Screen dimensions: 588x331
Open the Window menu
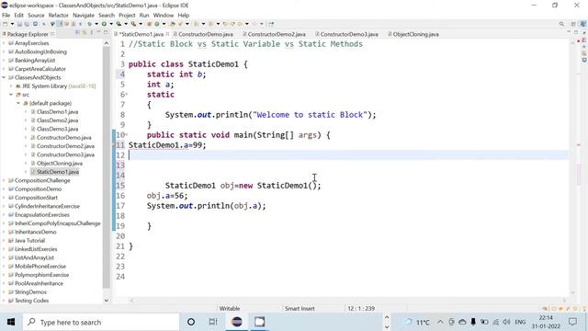(x=164, y=15)
